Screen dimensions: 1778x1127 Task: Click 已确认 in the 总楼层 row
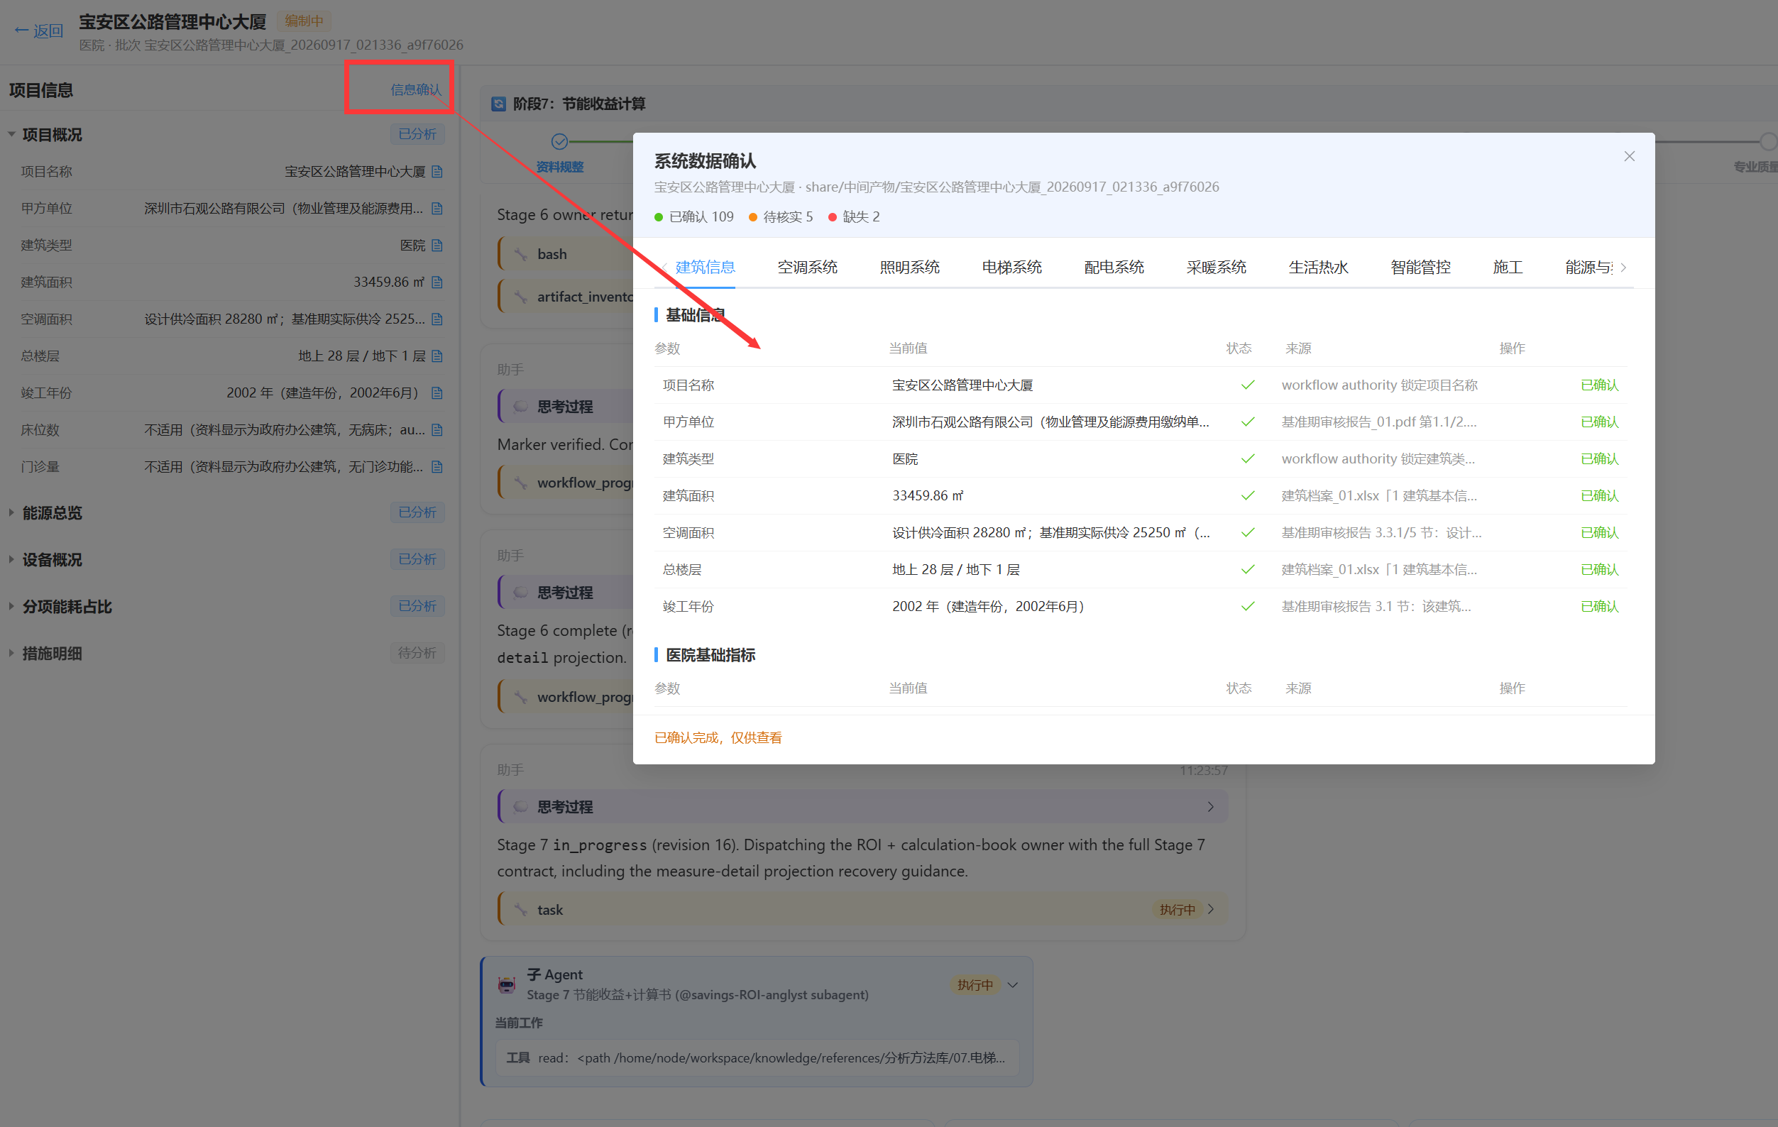(1598, 570)
